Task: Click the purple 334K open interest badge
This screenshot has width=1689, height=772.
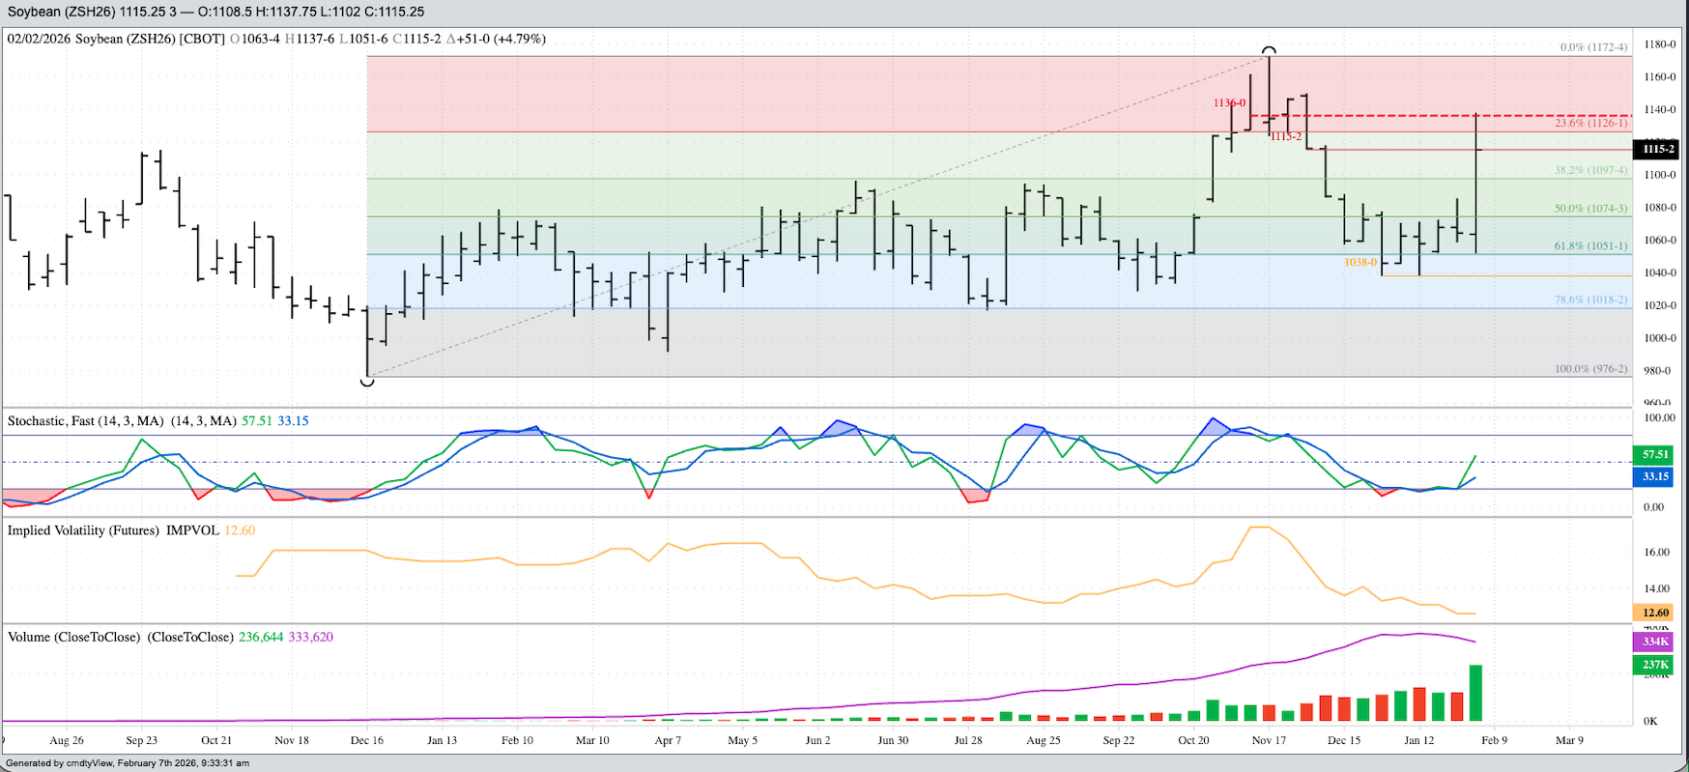Action: click(1654, 642)
